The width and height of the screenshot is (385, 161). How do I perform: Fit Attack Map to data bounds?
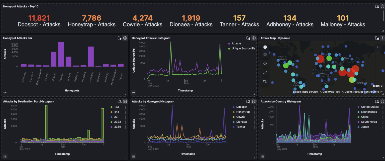[x=265, y=63]
